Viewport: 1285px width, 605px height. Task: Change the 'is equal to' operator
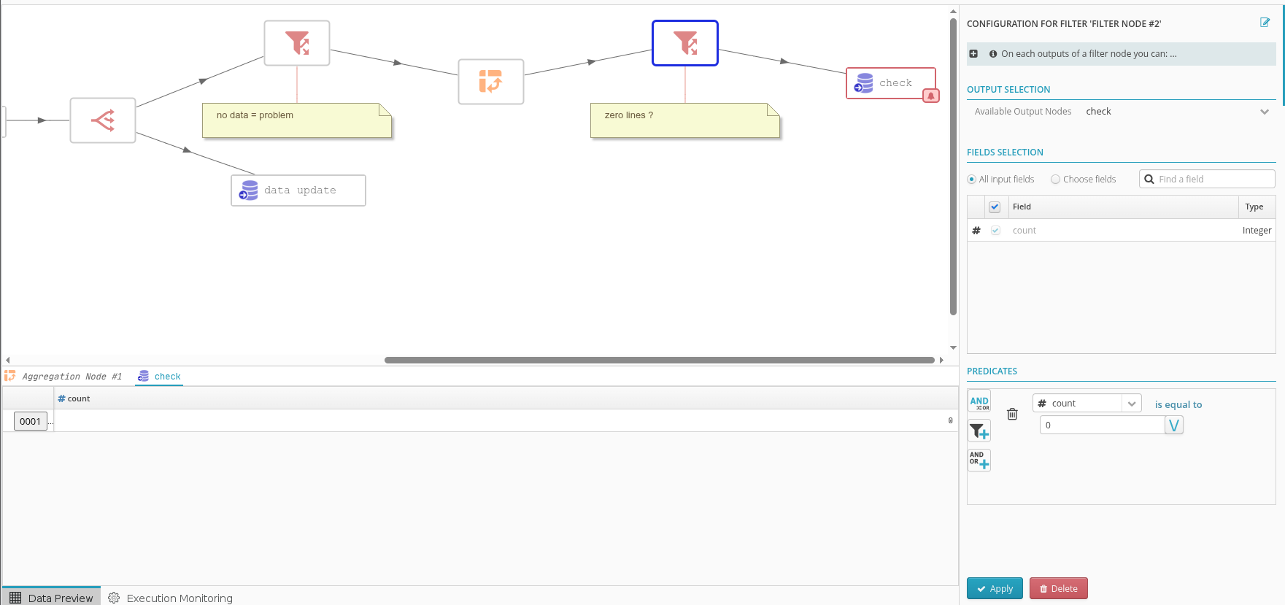tap(1178, 405)
